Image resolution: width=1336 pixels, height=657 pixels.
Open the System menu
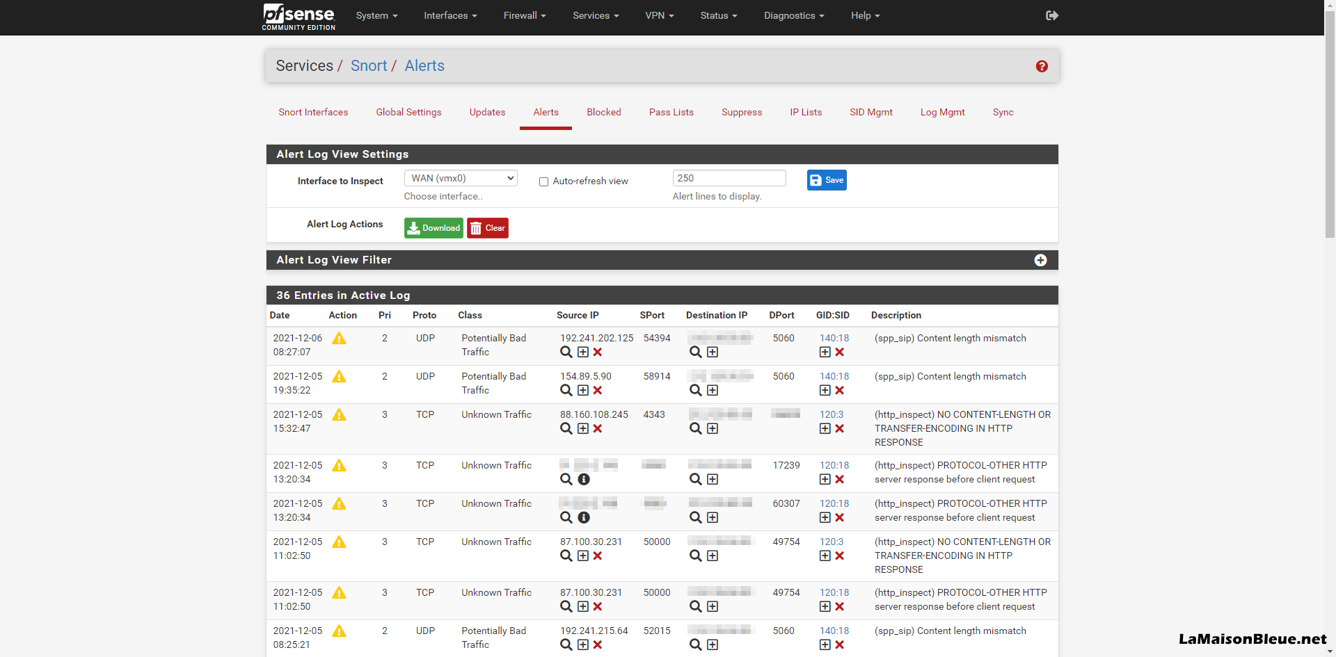pos(376,15)
